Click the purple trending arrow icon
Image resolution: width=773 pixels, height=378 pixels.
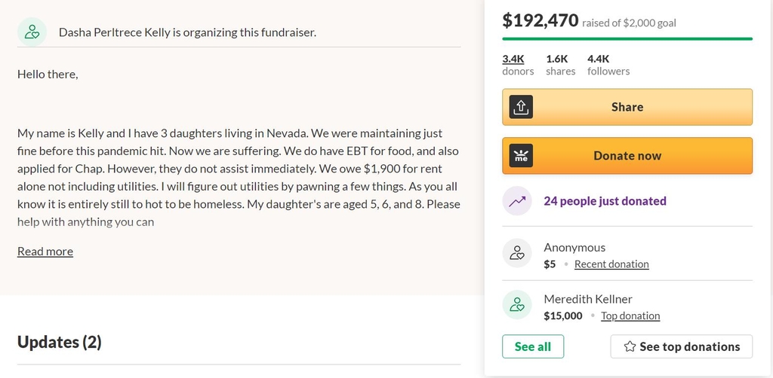[x=517, y=201]
